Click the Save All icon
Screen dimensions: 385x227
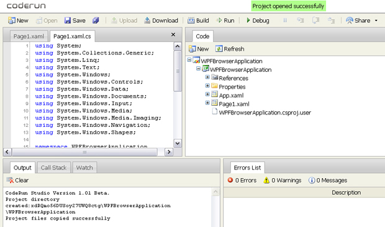[96, 20]
